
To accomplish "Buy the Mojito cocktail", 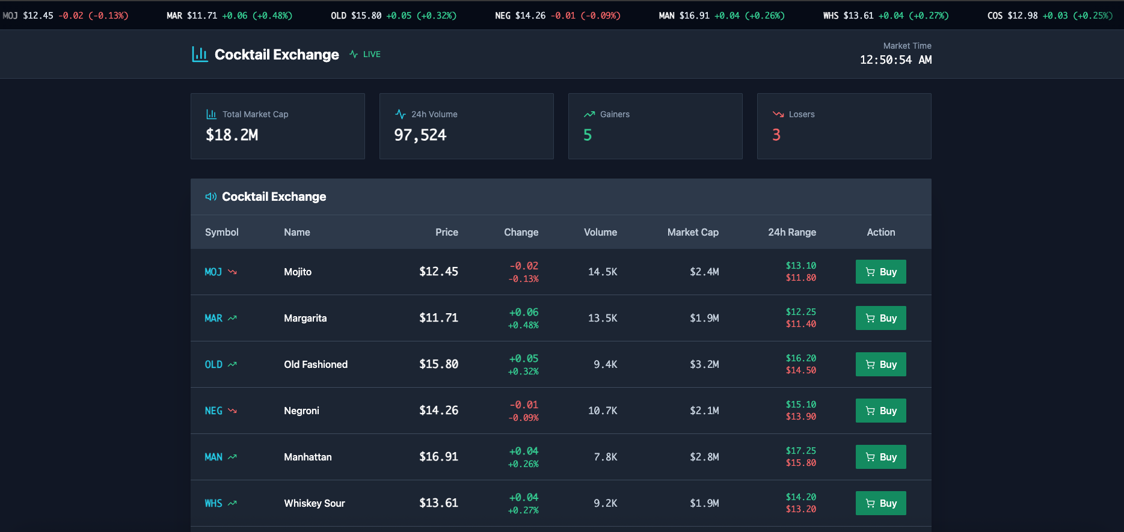I will (880, 272).
